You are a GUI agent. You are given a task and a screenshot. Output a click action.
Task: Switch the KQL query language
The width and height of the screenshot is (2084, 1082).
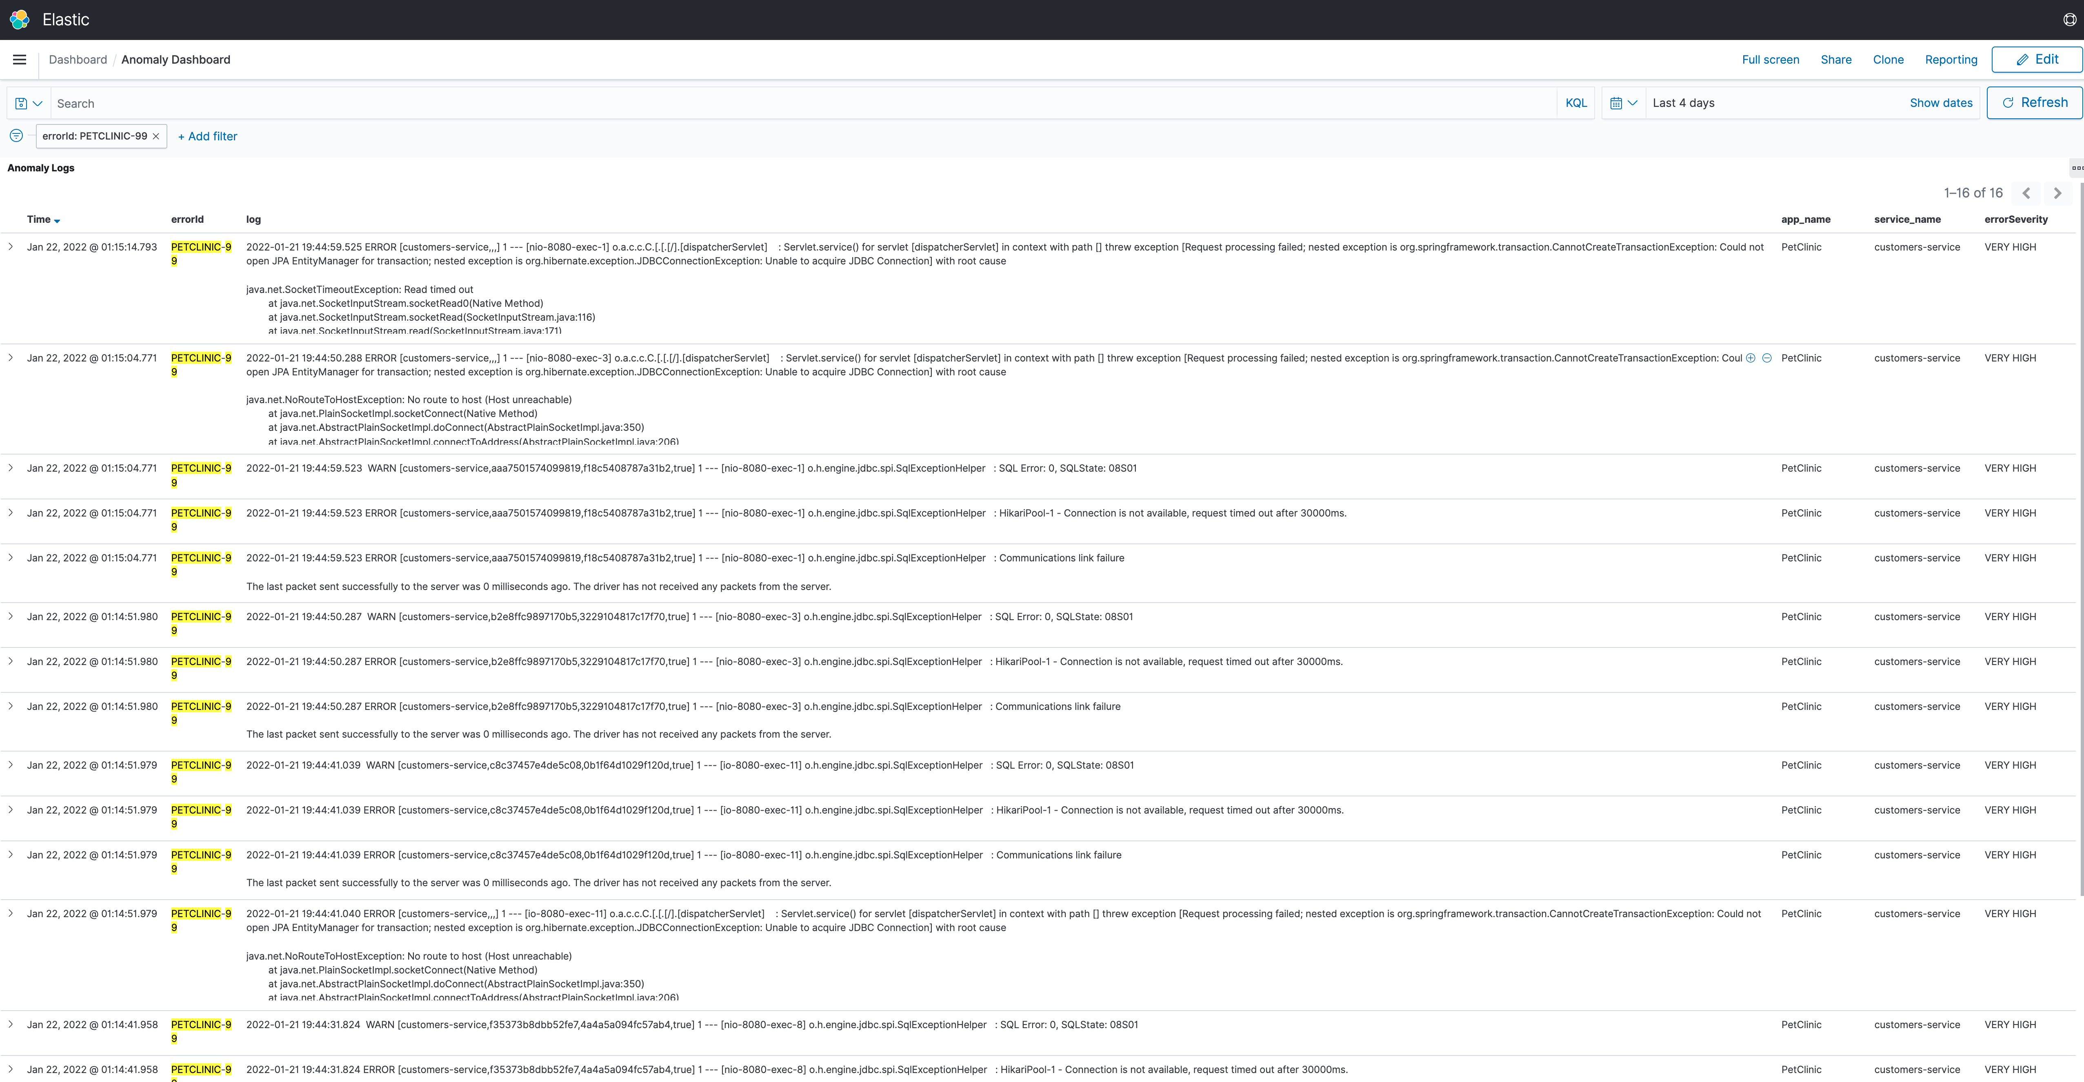(x=1576, y=103)
